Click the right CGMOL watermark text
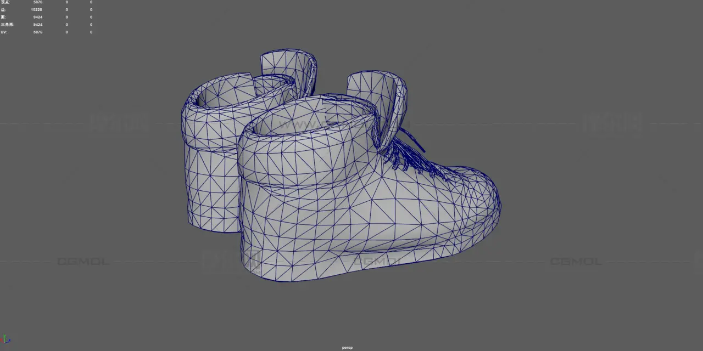Screen dimensions: 703x351 (x=576, y=262)
